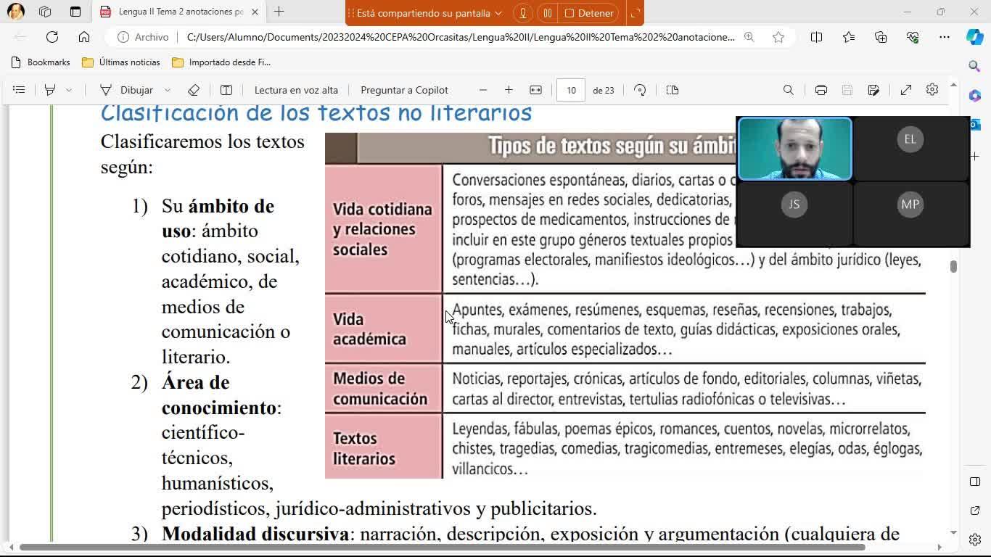Image resolution: width=991 pixels, height=557 pixels.
Task: Open the Workspaces menu
Action: 45,12
